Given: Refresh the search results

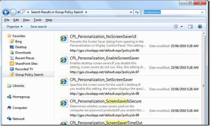Looking at the screenshot, I should [x=137, y=12].
